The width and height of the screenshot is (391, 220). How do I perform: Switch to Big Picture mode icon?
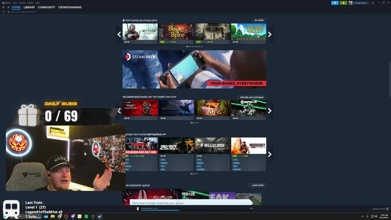point(373,3)
